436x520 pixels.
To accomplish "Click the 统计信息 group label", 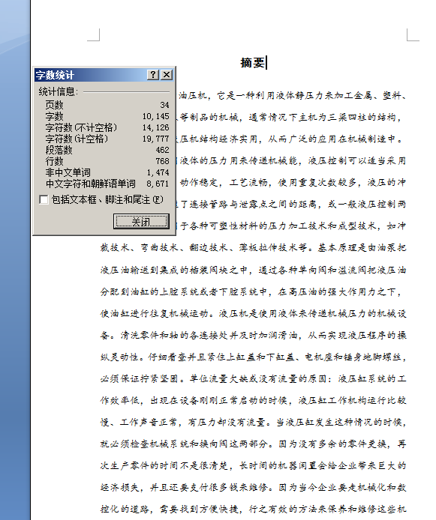I will 59,92.
